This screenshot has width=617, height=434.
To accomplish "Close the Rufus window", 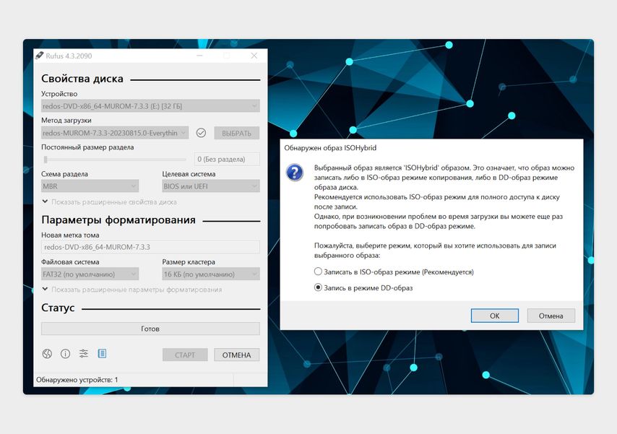I will (x=254, y=56).
